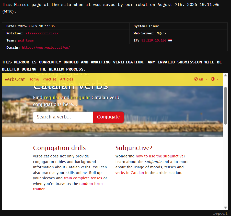Click the vertical scrollbar thumb in the frame
Viewport: 231px width, 216px height.
pos(225,106)
